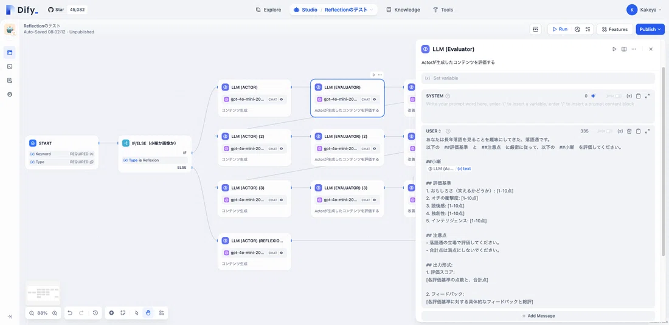Go to the Studio tab
669x325 pixels.
(x=305, y=9)
